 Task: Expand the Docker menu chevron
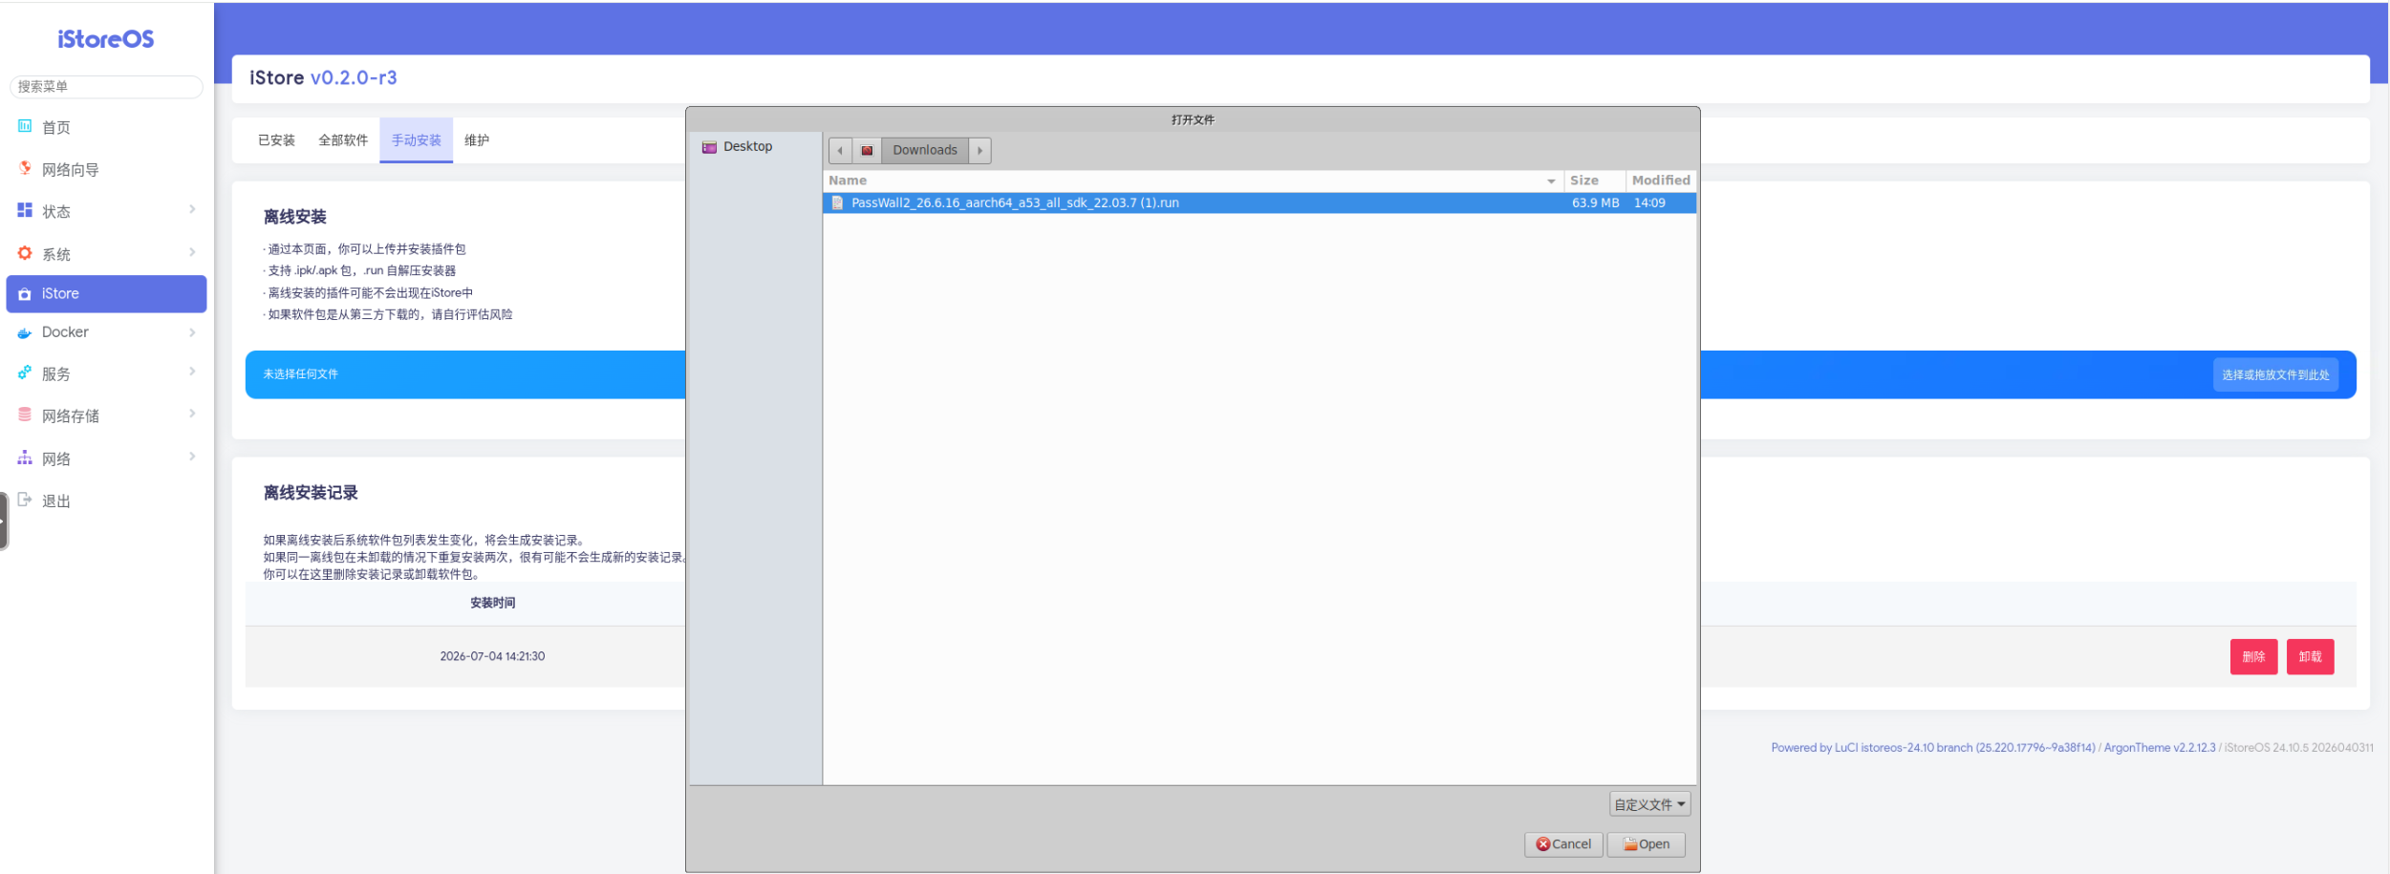click(192, 332)
